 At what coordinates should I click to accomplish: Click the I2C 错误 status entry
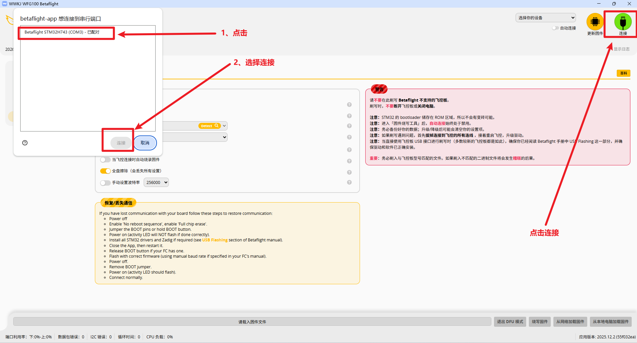pos(101,337)
